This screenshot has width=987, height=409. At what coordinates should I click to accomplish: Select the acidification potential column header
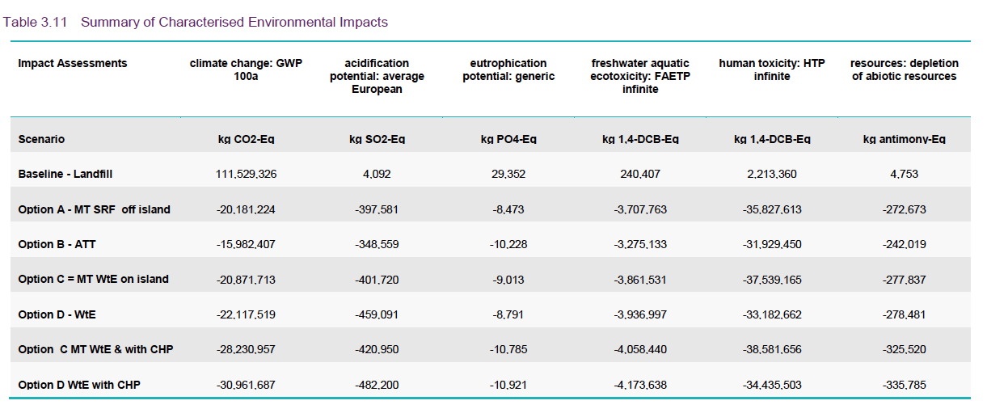[377, 76]
